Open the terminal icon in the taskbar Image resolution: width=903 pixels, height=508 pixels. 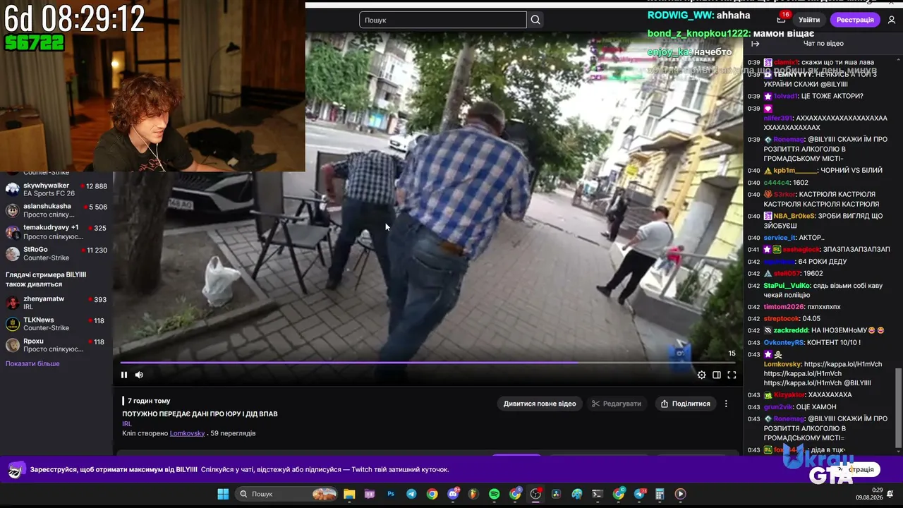(597, 494)
